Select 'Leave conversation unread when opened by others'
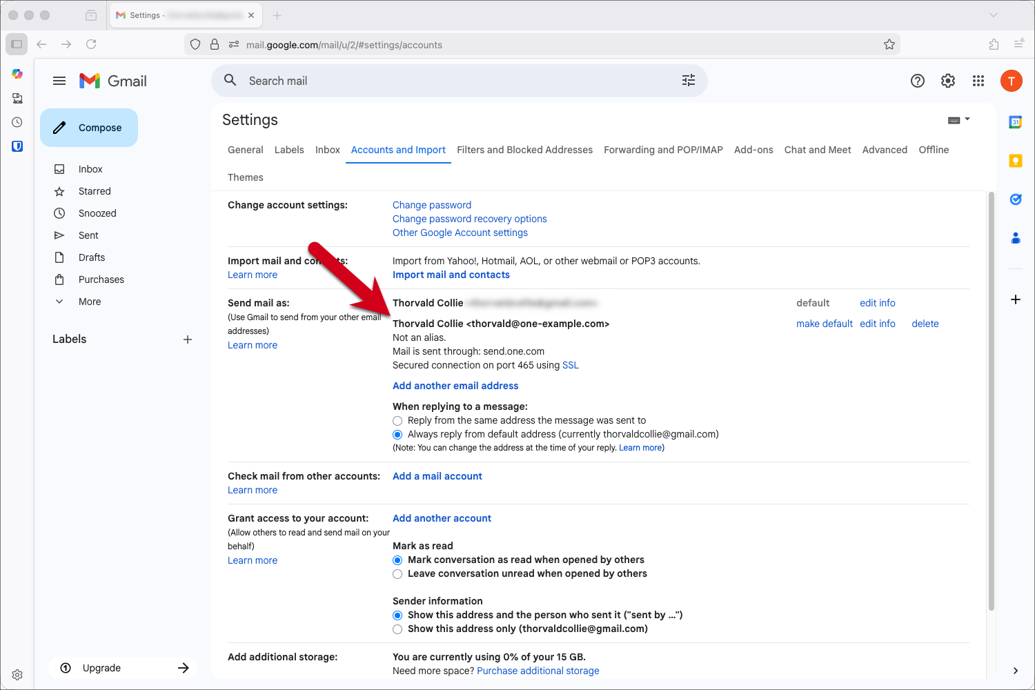This screenshot has height=690, width=1035. (397, 573)
